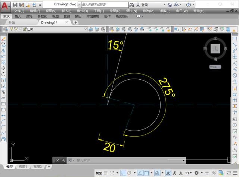Switch to the 布局2 layout tab
Screen dimensions: 239x177
[x=37, y=167]
